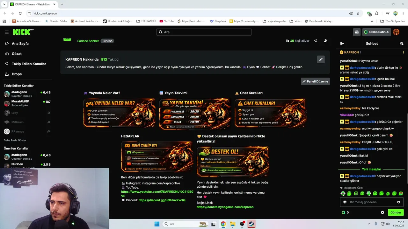Open the Tüm Yer İşaretleri folder
The image size is (408, 229).
click(x=392, y=21)
